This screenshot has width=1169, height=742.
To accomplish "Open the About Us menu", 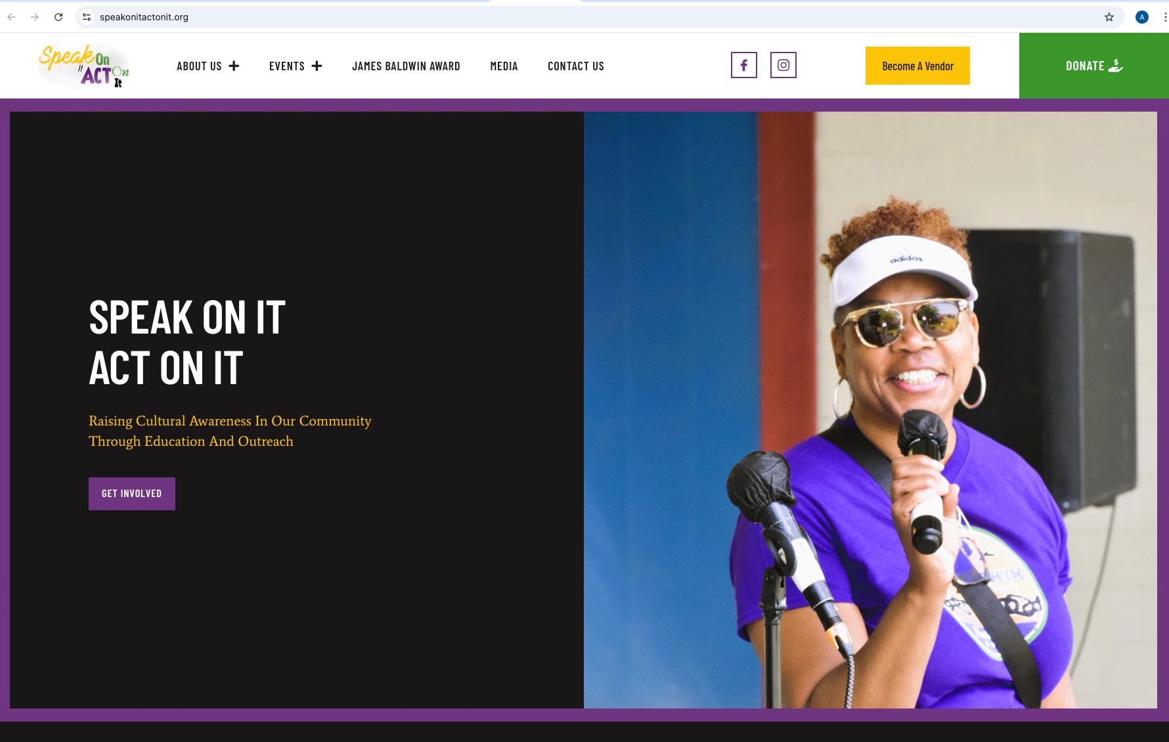I will click(199, 66).
